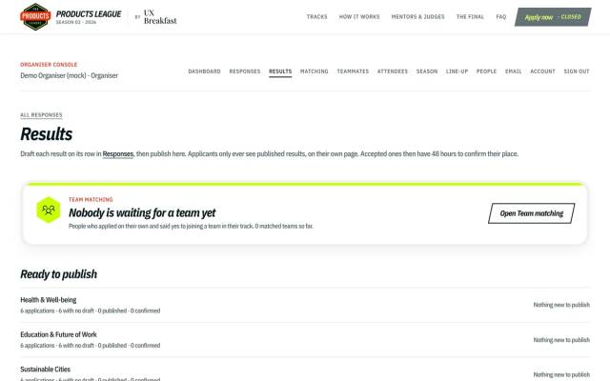Viewport: 610px width, 381px height.
Task: Open the Email tab
Action: tap(513, 71)
